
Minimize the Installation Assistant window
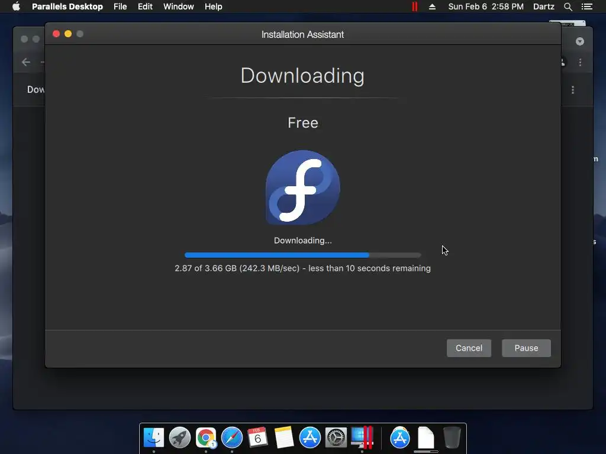coord(68,34)
